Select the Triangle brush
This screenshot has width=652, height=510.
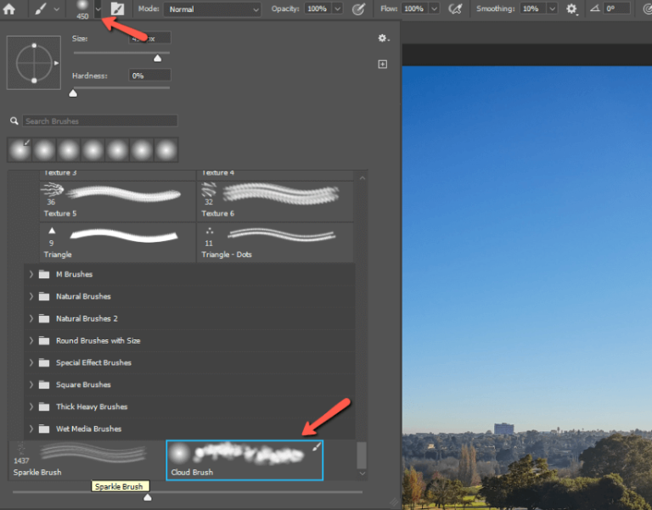coord(118,243)
